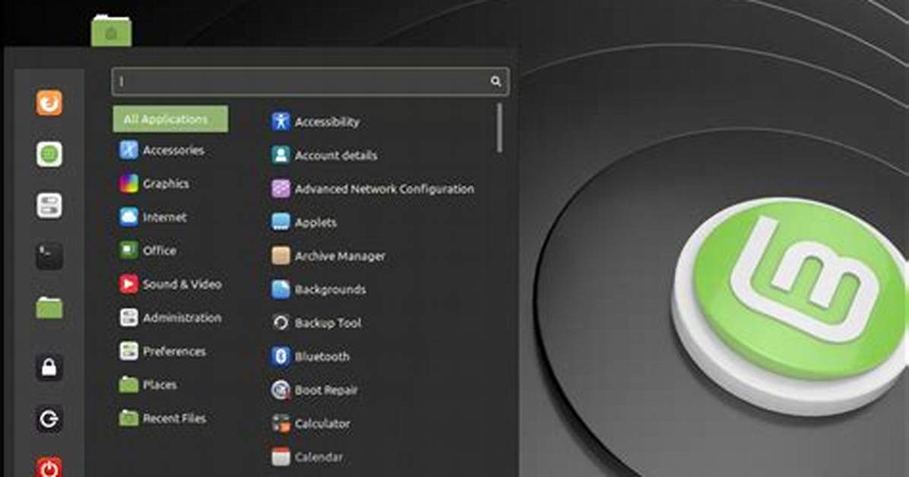This screenshot has height=477, width=909.
Task: Select the Sound & Video category label
Action: click(182, 284)
